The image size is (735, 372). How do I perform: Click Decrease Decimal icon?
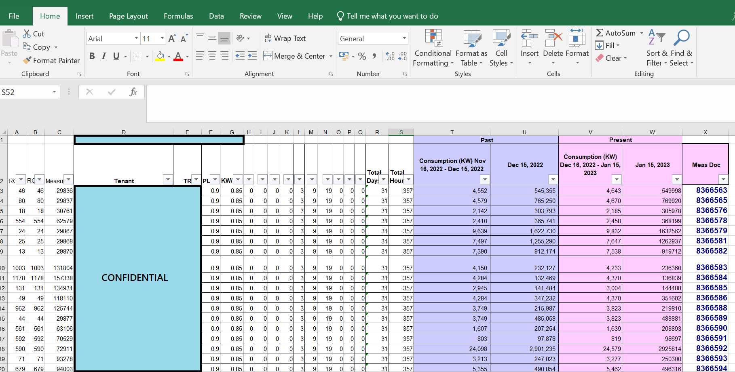pyautogui.click(x=403, y=56)
